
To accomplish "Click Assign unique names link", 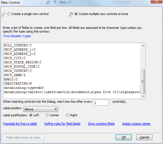I will click(x=136, y=124).
